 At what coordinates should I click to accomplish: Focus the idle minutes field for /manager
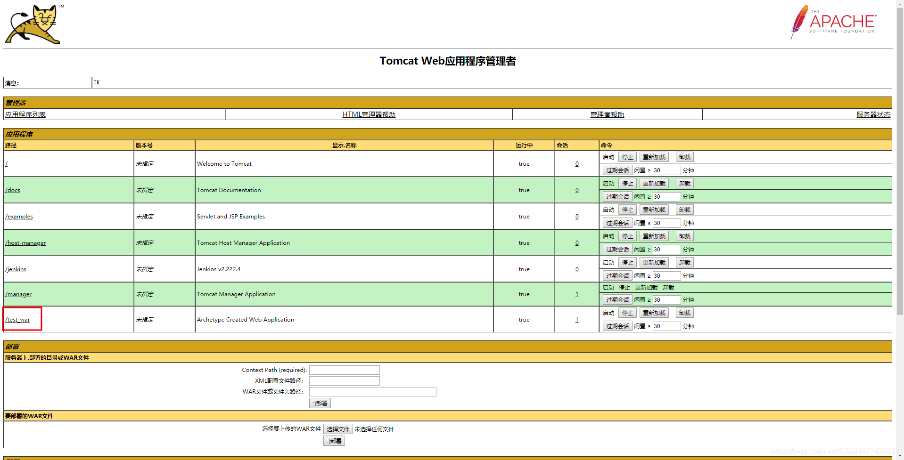666,300
